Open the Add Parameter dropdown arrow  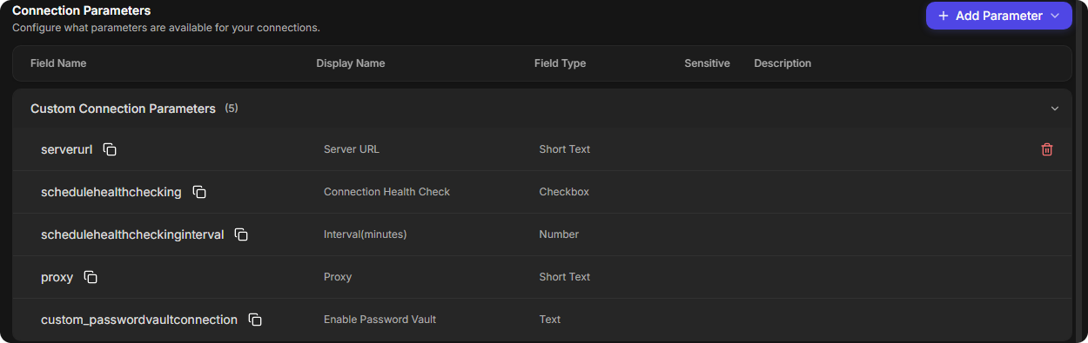click(1055, 16)
